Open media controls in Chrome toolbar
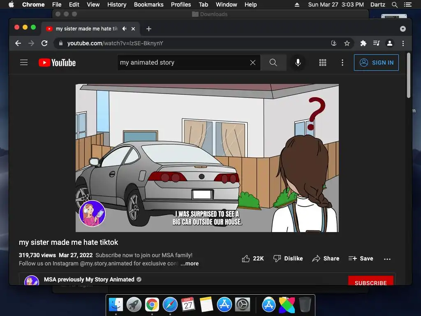 tap(377, 43)
